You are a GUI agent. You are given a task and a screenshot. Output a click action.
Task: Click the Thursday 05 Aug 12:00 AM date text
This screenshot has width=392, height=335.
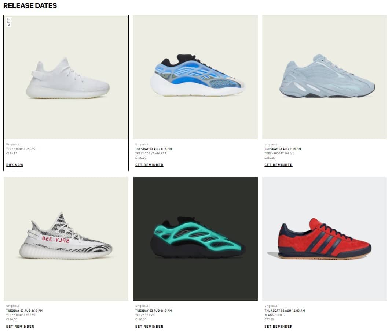(x=285, y=310)
